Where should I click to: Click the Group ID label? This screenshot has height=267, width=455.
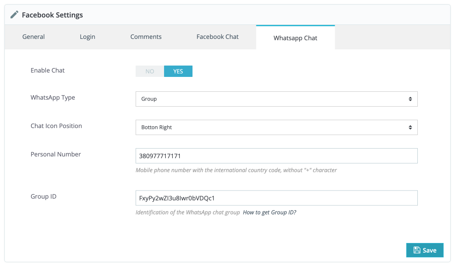[43, 197]
